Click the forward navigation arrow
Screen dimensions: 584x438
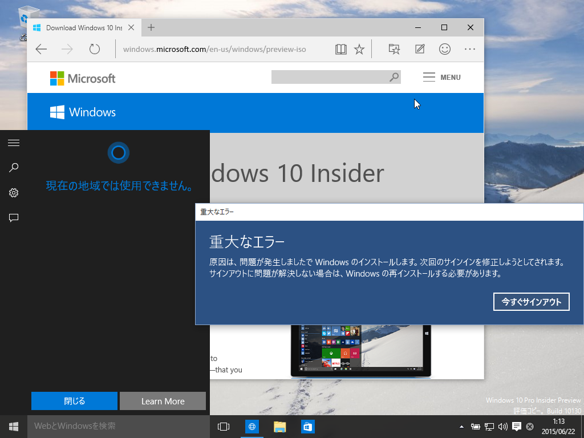67,49
